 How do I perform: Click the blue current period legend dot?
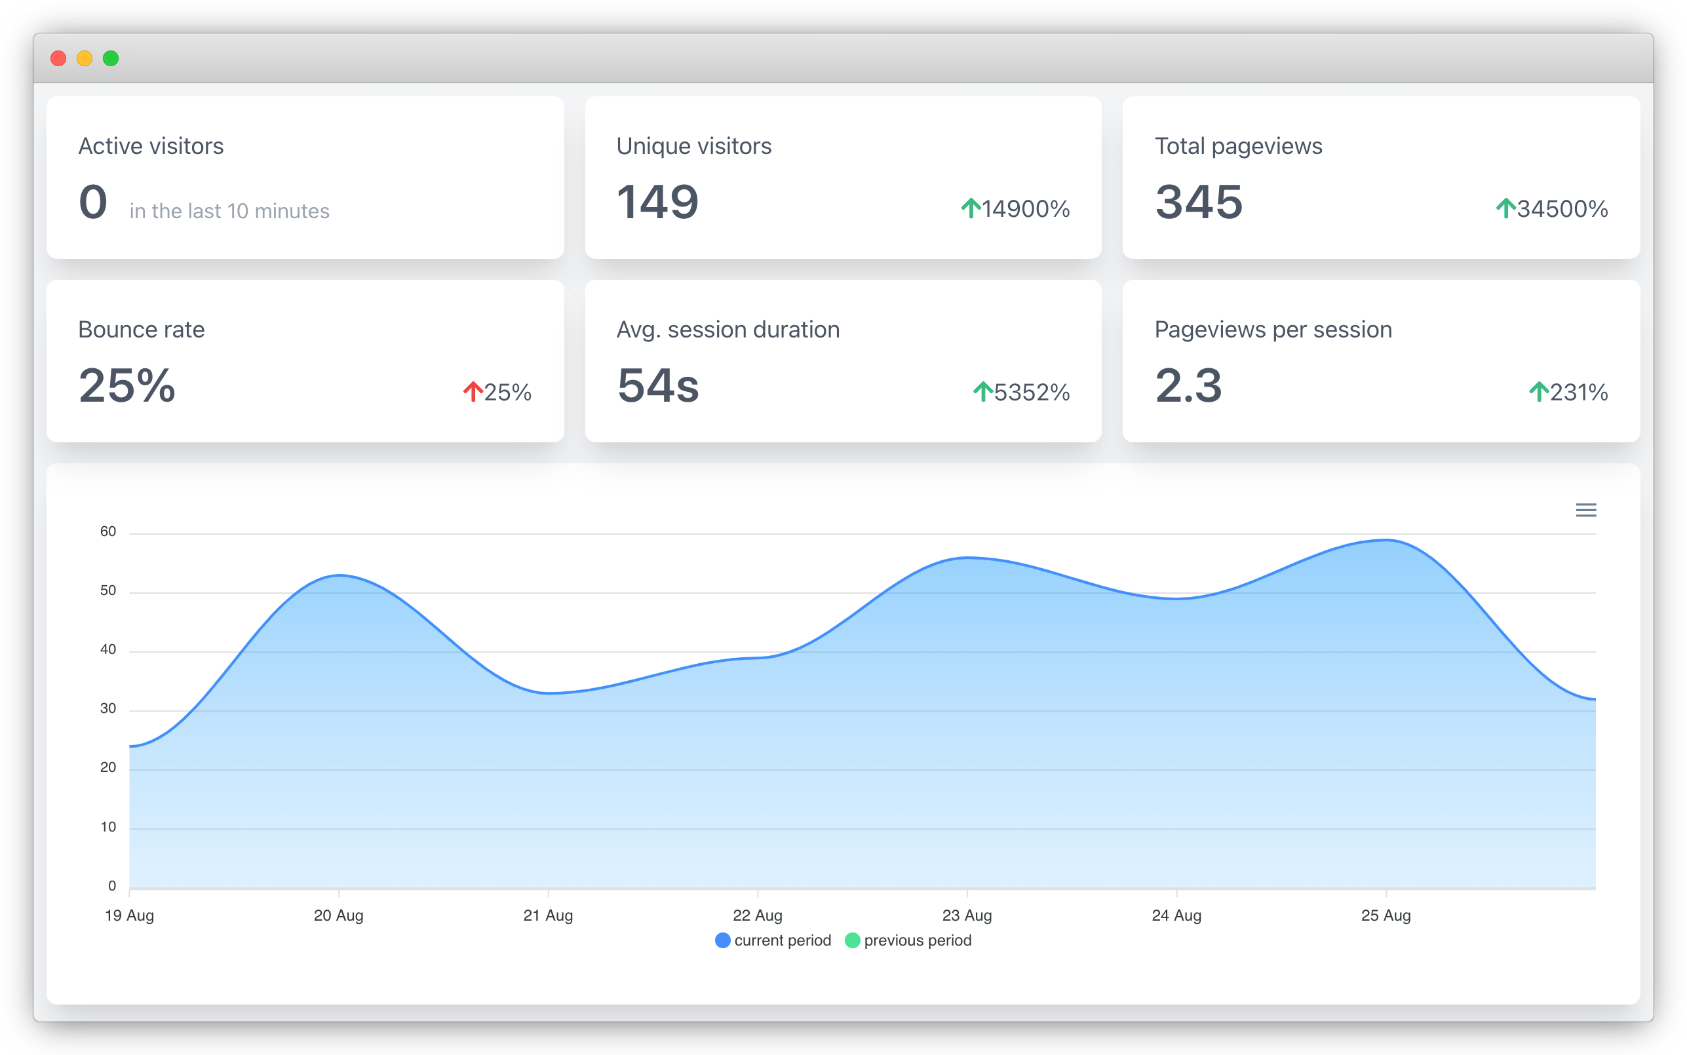pyautogui.click(x=723, y=940)
